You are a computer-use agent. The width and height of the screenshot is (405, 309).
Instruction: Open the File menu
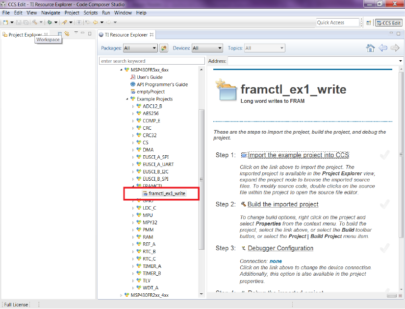pos(6,13)
